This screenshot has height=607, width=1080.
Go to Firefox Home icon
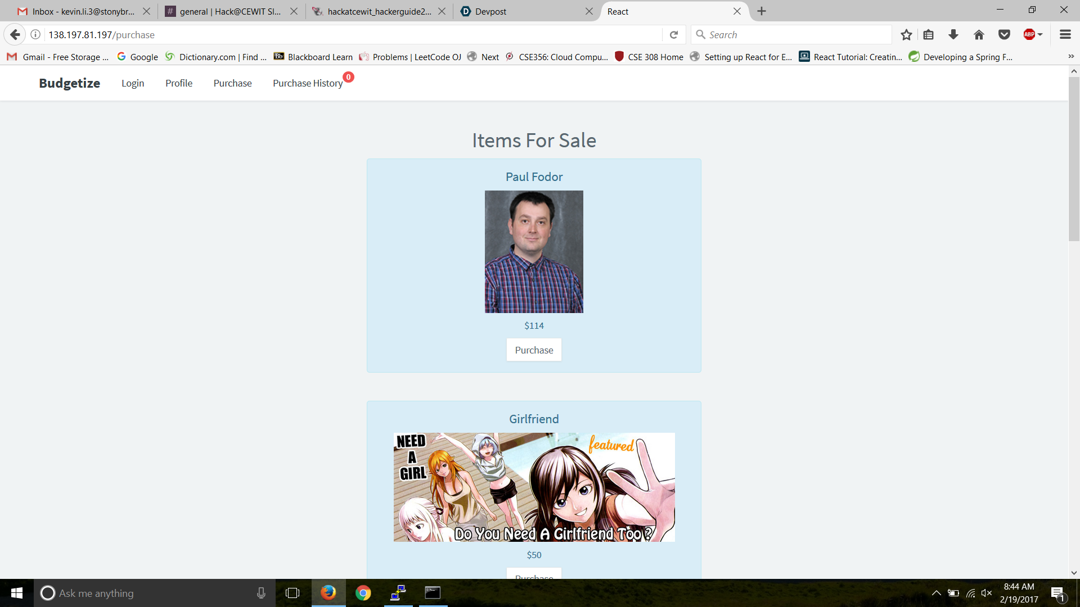tap(979, 35)
